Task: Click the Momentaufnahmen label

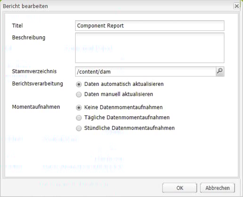Action: pos(36,107)
